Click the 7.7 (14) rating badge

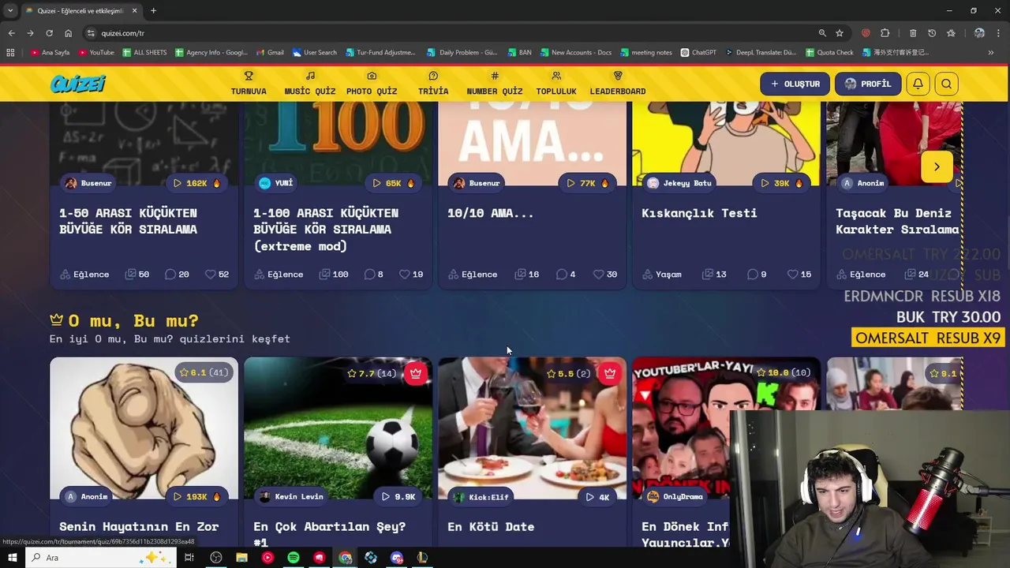[372, 373]
